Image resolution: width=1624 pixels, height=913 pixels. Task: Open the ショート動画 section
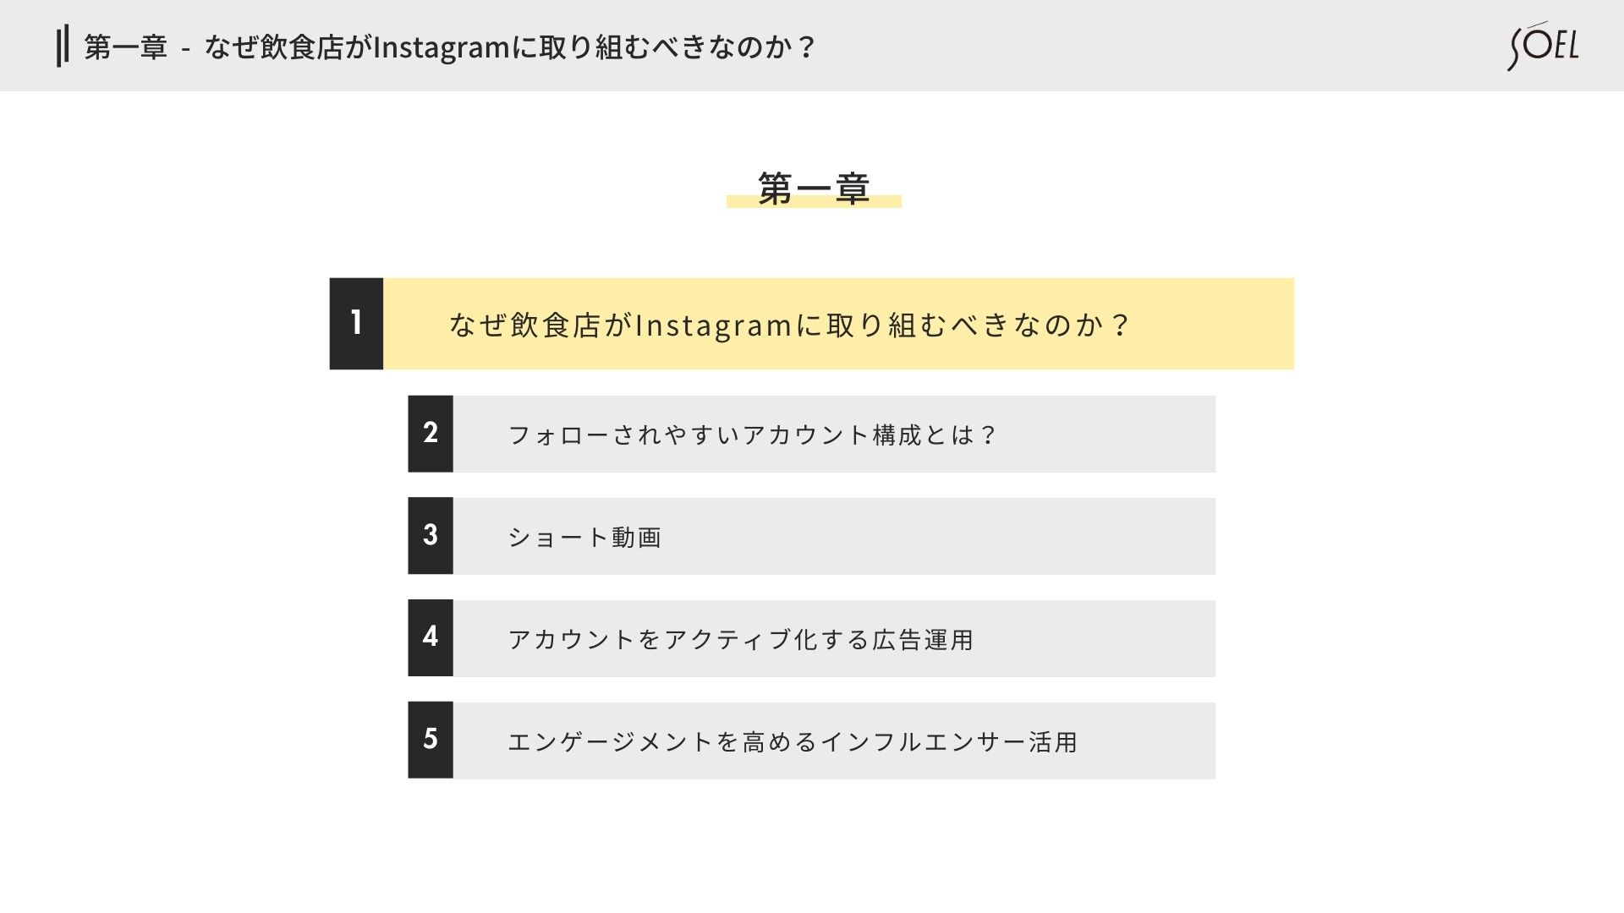(584, 537)
